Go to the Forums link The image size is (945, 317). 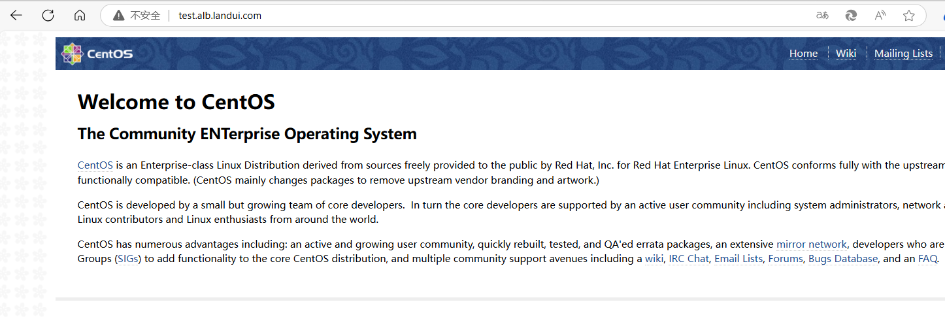coord(785,259)
